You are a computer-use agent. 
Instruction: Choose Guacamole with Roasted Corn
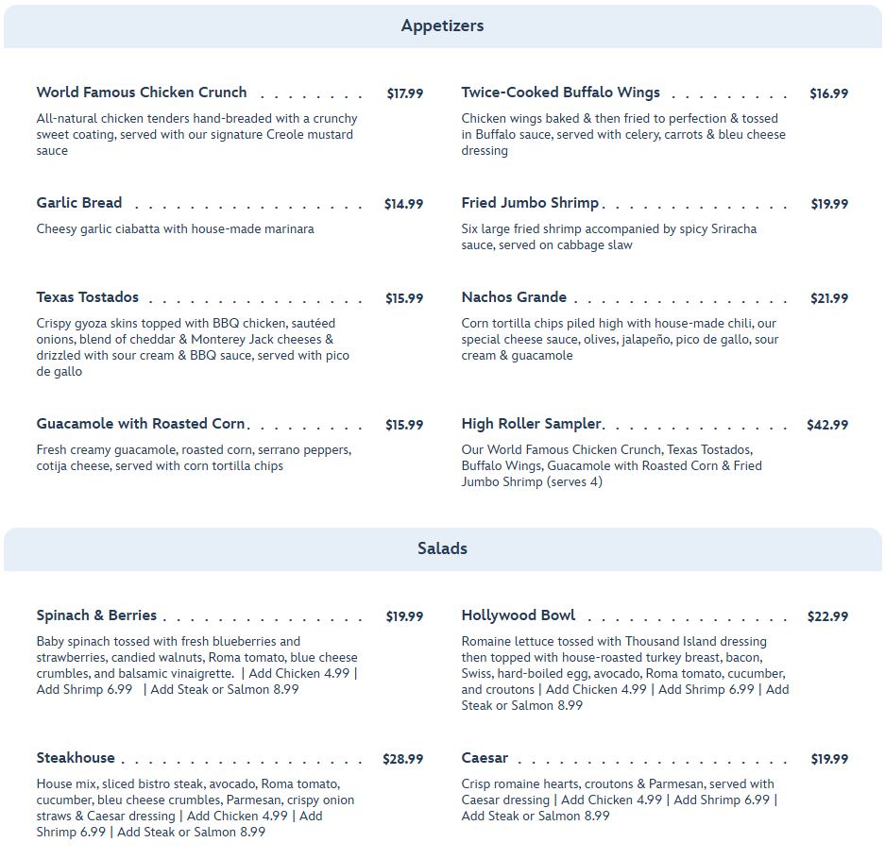141,424
